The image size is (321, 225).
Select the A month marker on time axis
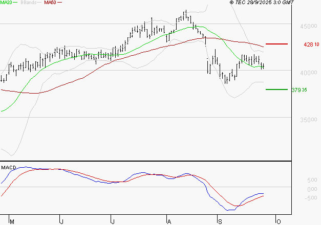[168, 221]
